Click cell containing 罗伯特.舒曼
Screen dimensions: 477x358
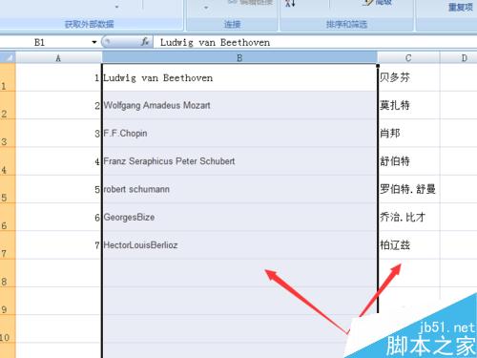click(x=409, y=189)
